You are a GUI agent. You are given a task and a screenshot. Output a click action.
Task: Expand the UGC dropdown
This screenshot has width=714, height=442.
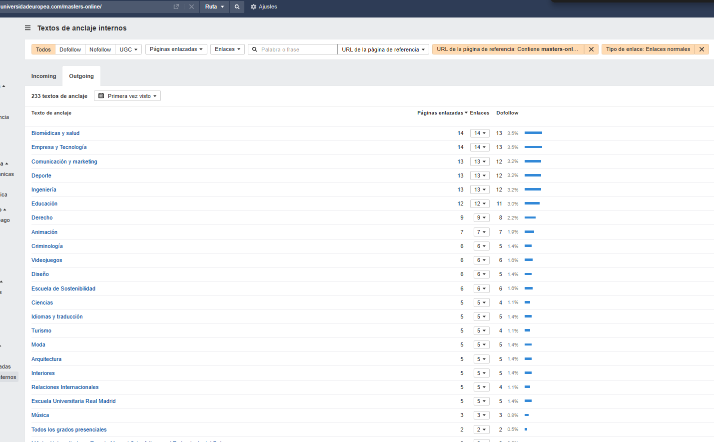point(128,49)
